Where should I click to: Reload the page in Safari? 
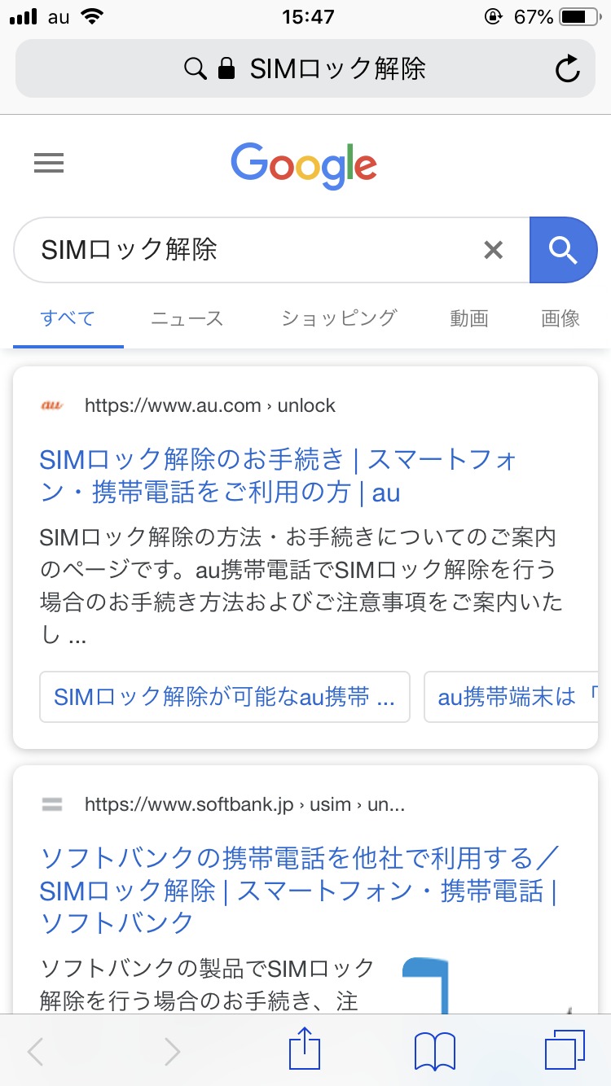(567, 69)
